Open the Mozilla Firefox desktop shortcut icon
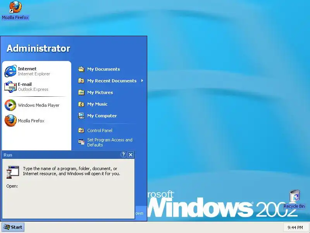 (15, 7)
